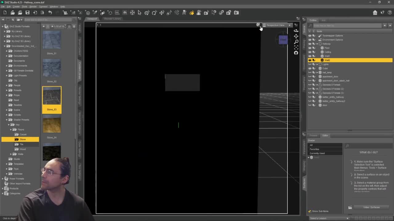Expand the Walls folder in library
The image size is (394, 221).
pyautogui.click(x=11, y=154)
